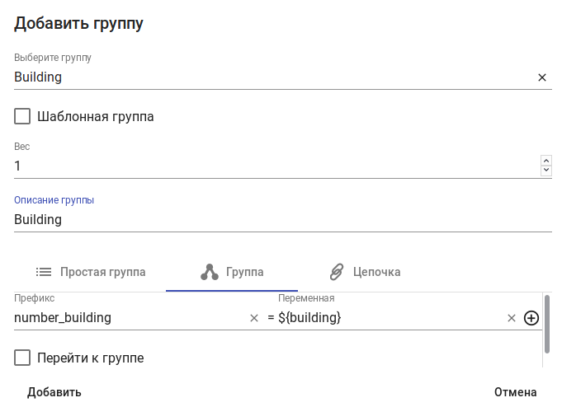Image resolution: width=562 pixels, height=407 pixels.
Task: Click the vertical scrollbar thumb
Action: (546, 324)
